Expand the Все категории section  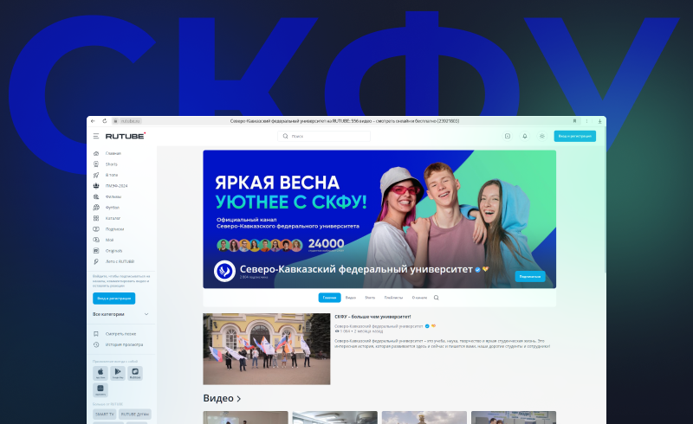click(x=120, y=314)
